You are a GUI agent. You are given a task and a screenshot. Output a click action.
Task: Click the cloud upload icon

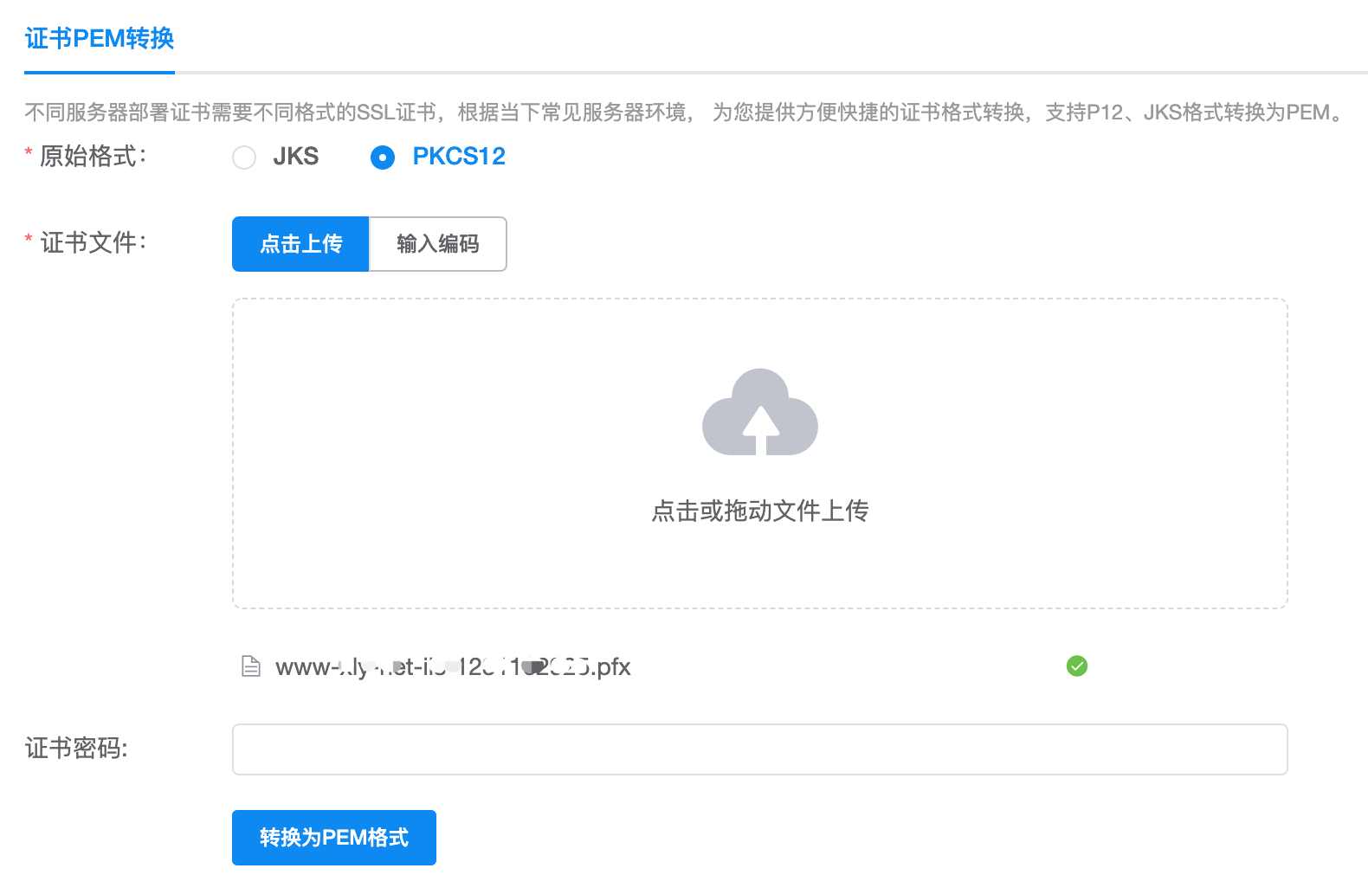coord(759,414)
